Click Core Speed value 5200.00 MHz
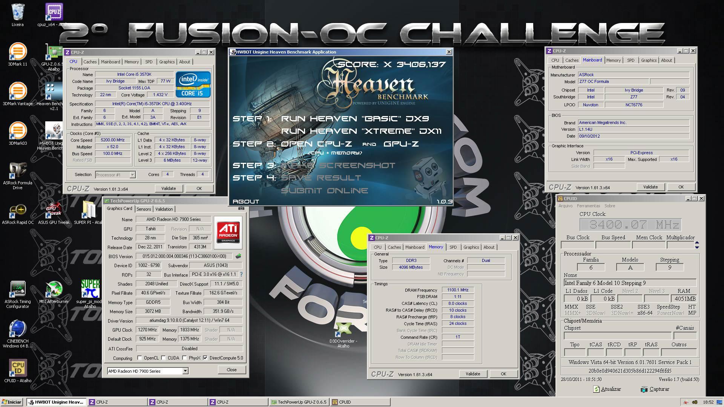This screenshot has width=724, height=407. pos(113,140)
